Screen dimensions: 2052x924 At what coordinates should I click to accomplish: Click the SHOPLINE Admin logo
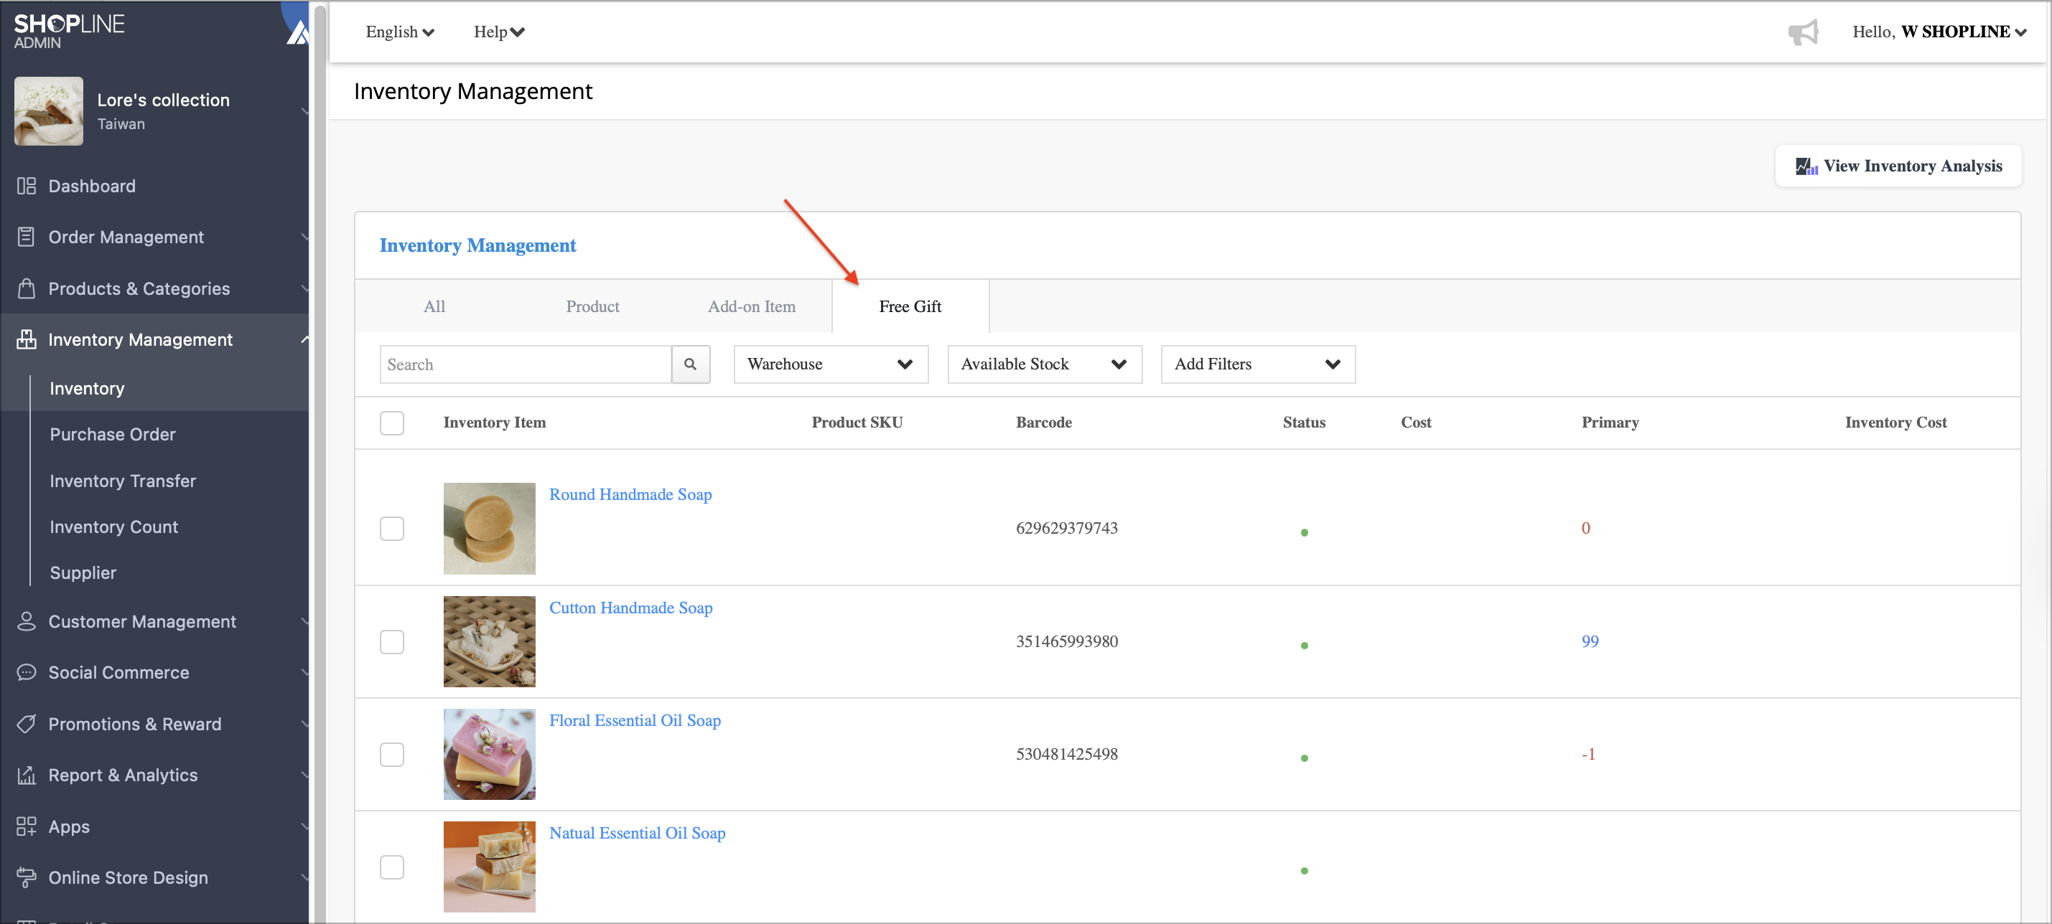pos(68,31)
